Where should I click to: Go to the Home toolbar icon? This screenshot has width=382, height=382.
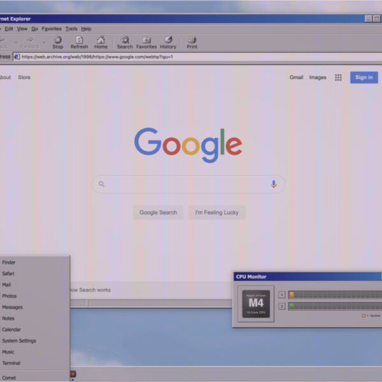pos(101,43)
